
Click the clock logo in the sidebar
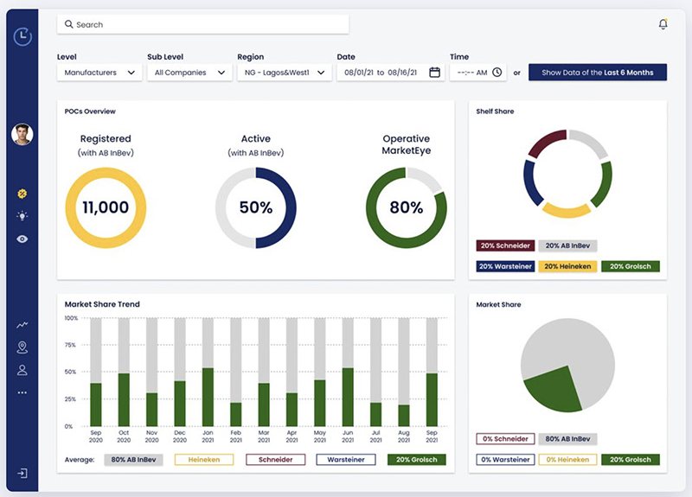22,36
